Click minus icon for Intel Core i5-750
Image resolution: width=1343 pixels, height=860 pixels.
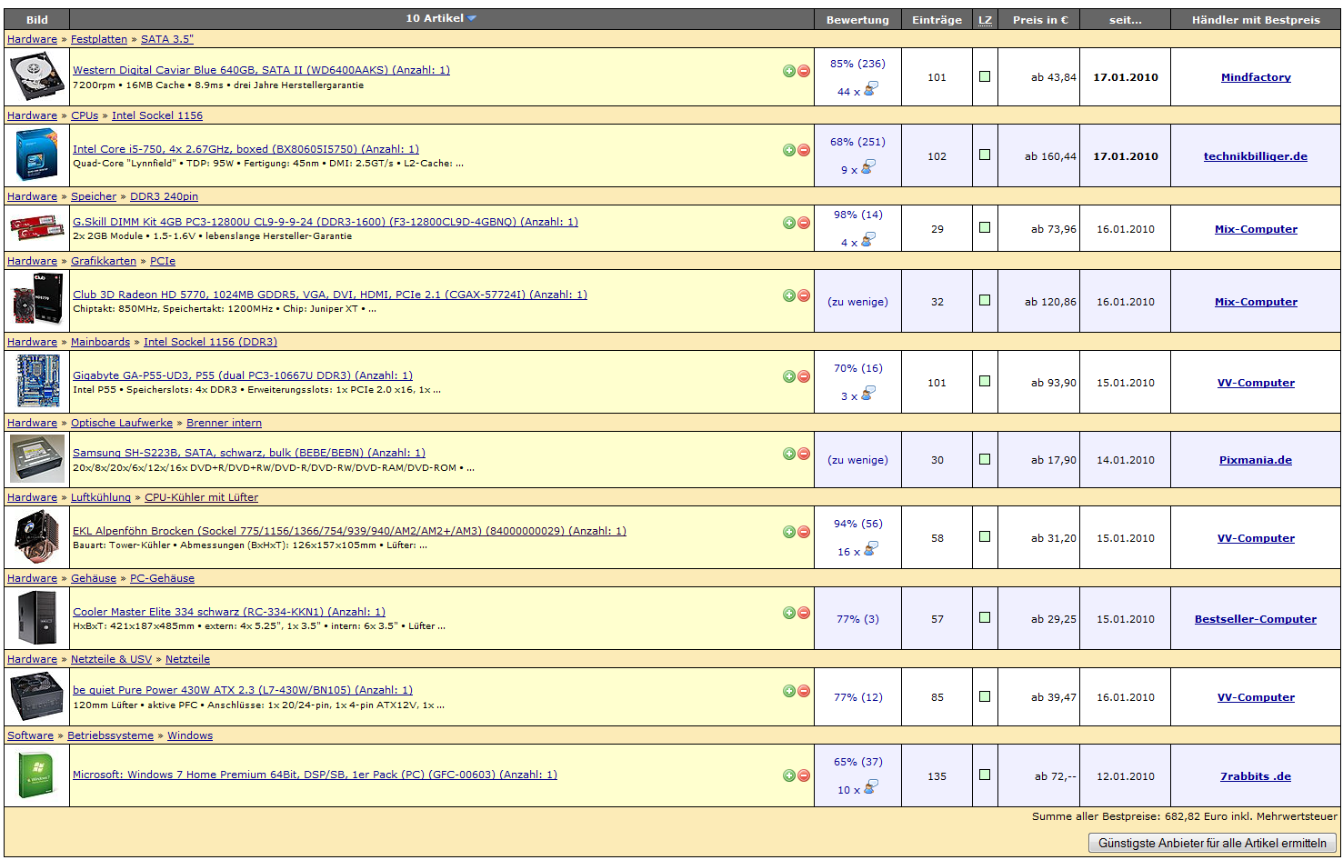click(x=804, y=150)
